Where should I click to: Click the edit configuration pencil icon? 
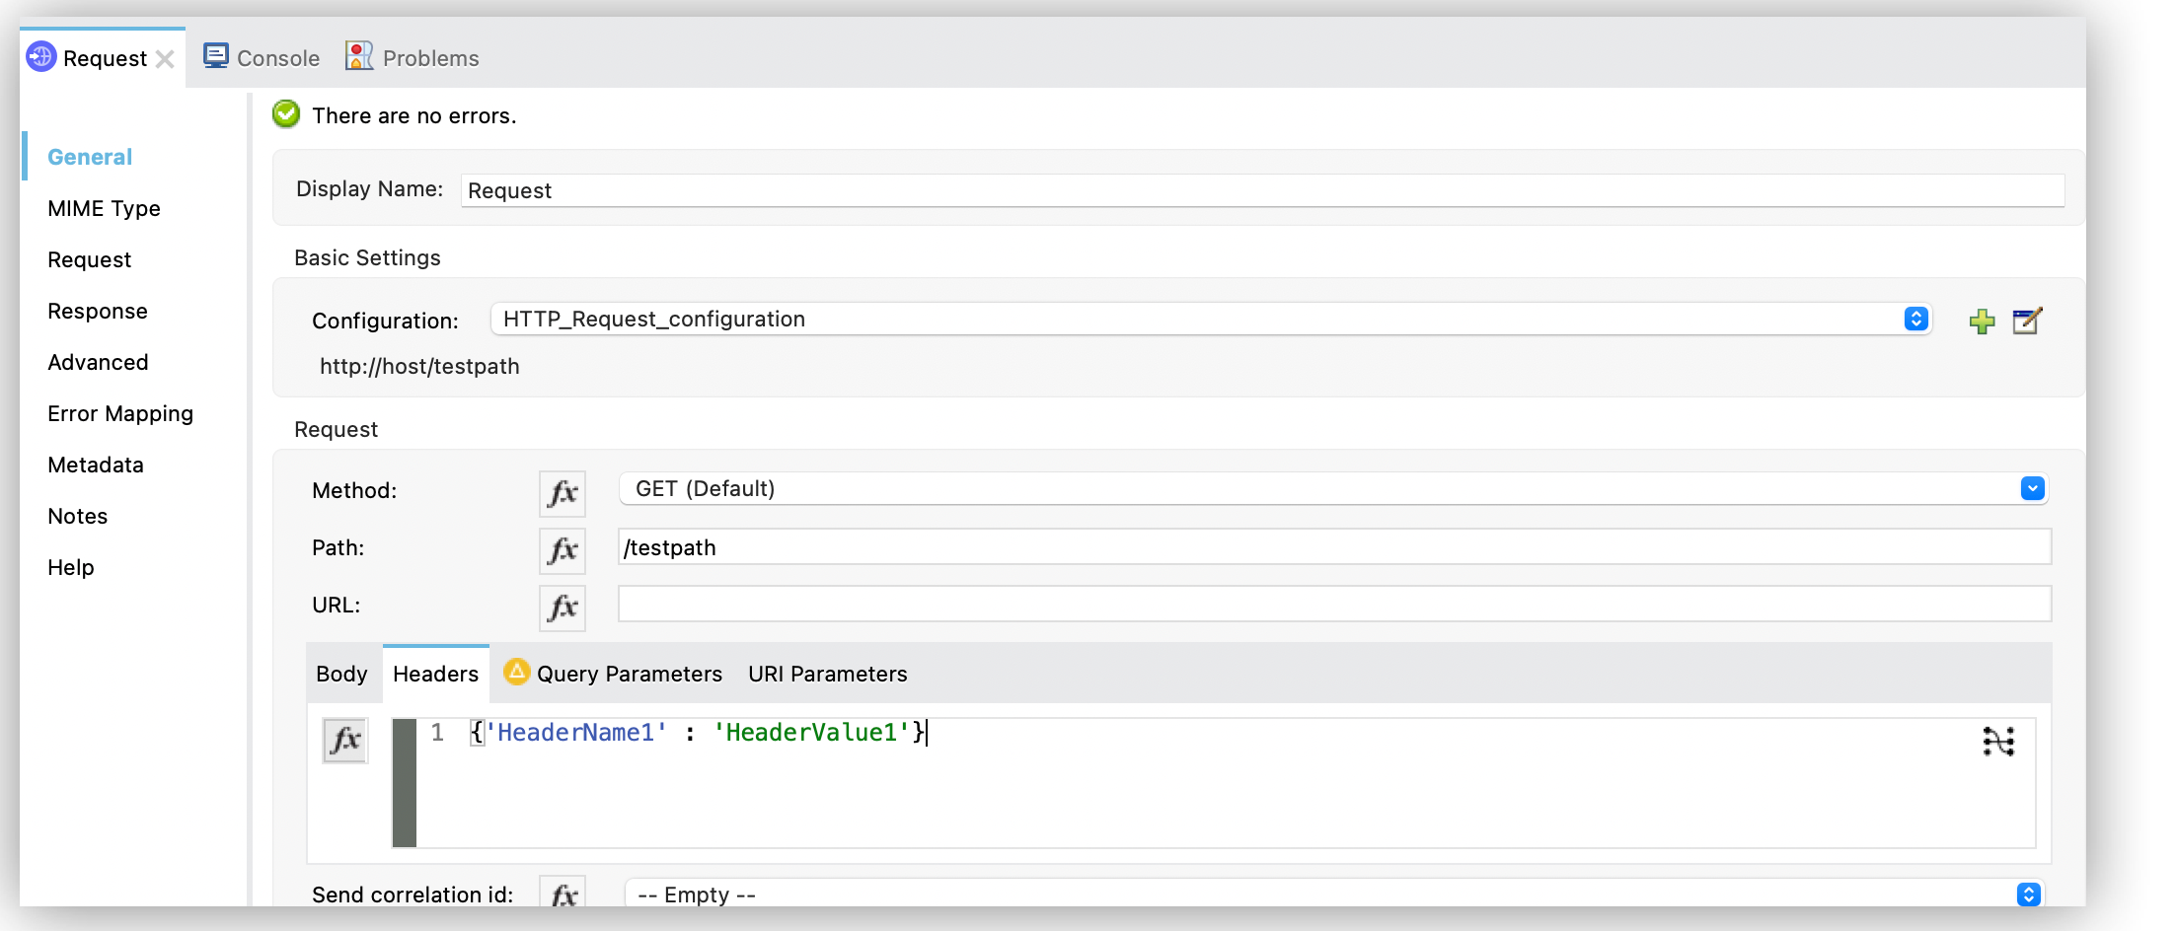2027,321
